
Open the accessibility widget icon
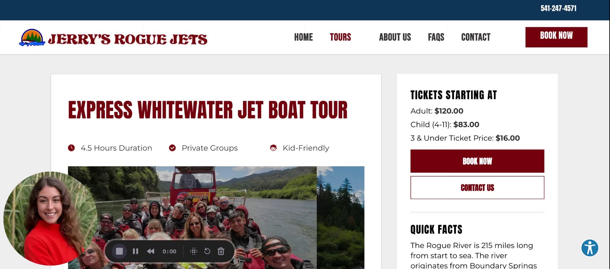point(589,248)
